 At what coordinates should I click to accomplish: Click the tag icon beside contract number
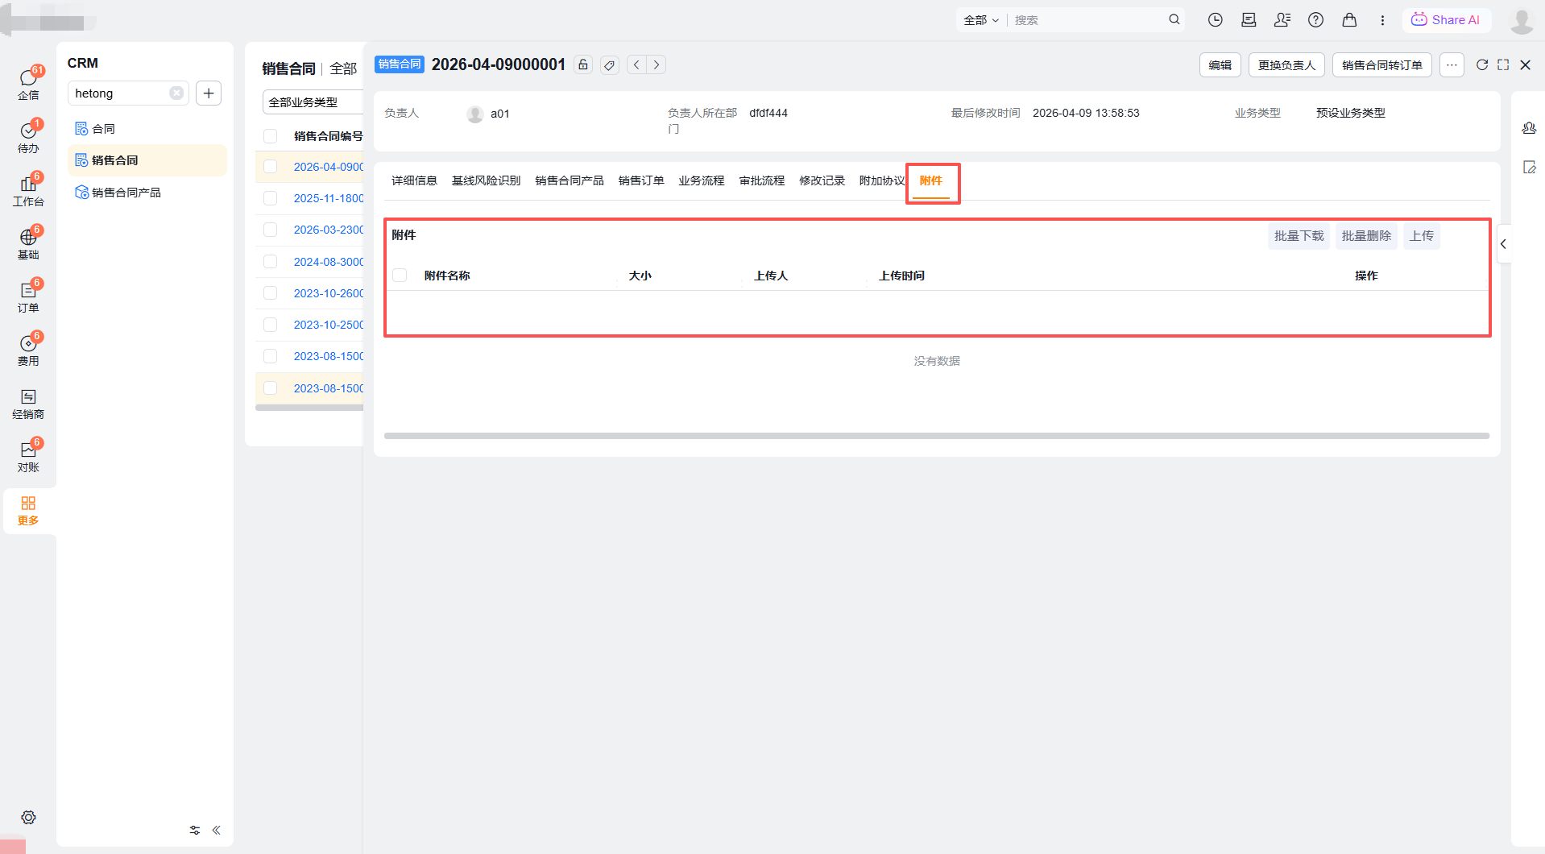[x=610, y=64]
